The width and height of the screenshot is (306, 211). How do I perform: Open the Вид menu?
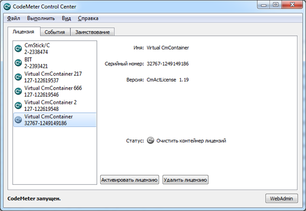click(x=66, y=18)
